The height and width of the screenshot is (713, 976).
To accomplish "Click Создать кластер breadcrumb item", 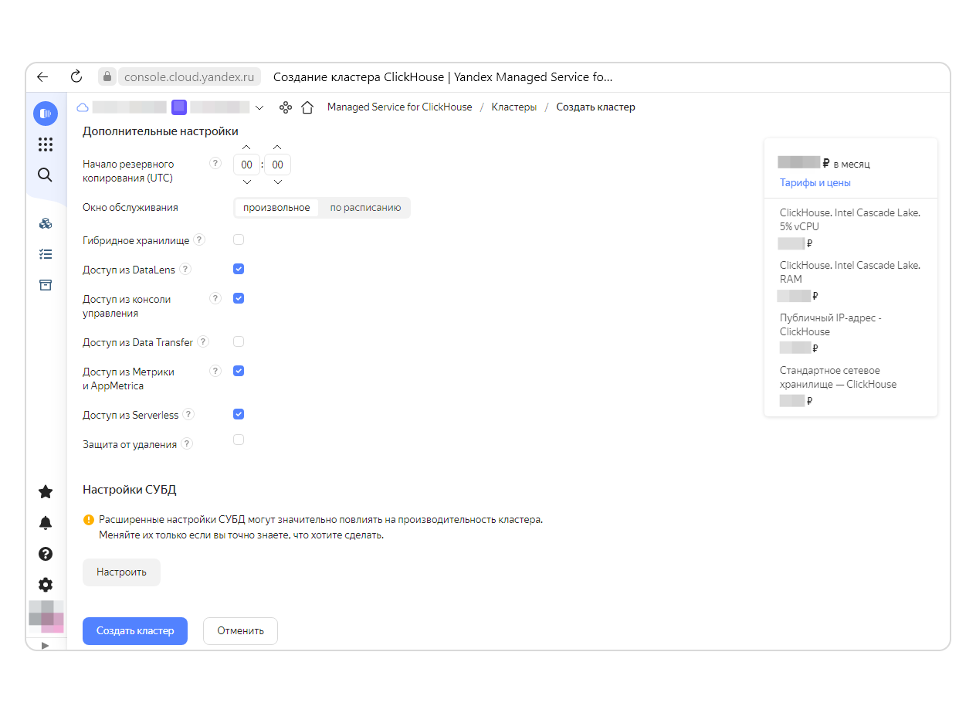I will [595, 107].
